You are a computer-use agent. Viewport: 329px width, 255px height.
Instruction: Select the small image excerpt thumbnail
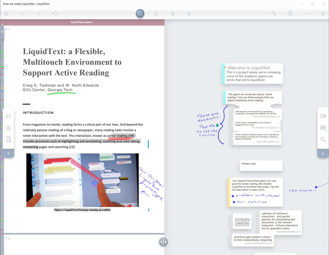pos(241,221)
